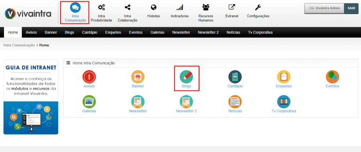Click the Avisos text link
The width and height of the screenshot is (361, 152).
[89, 86]
